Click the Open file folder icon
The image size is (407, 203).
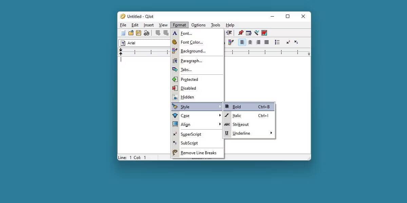131,33
